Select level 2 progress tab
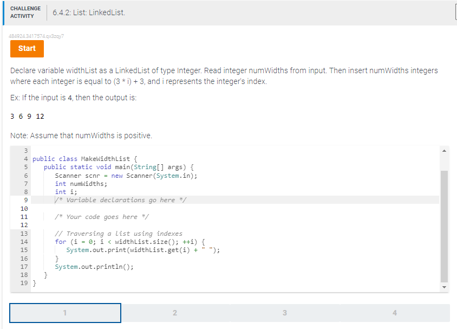The height and width of the screenshot is (329, 457). click(175, 313)
